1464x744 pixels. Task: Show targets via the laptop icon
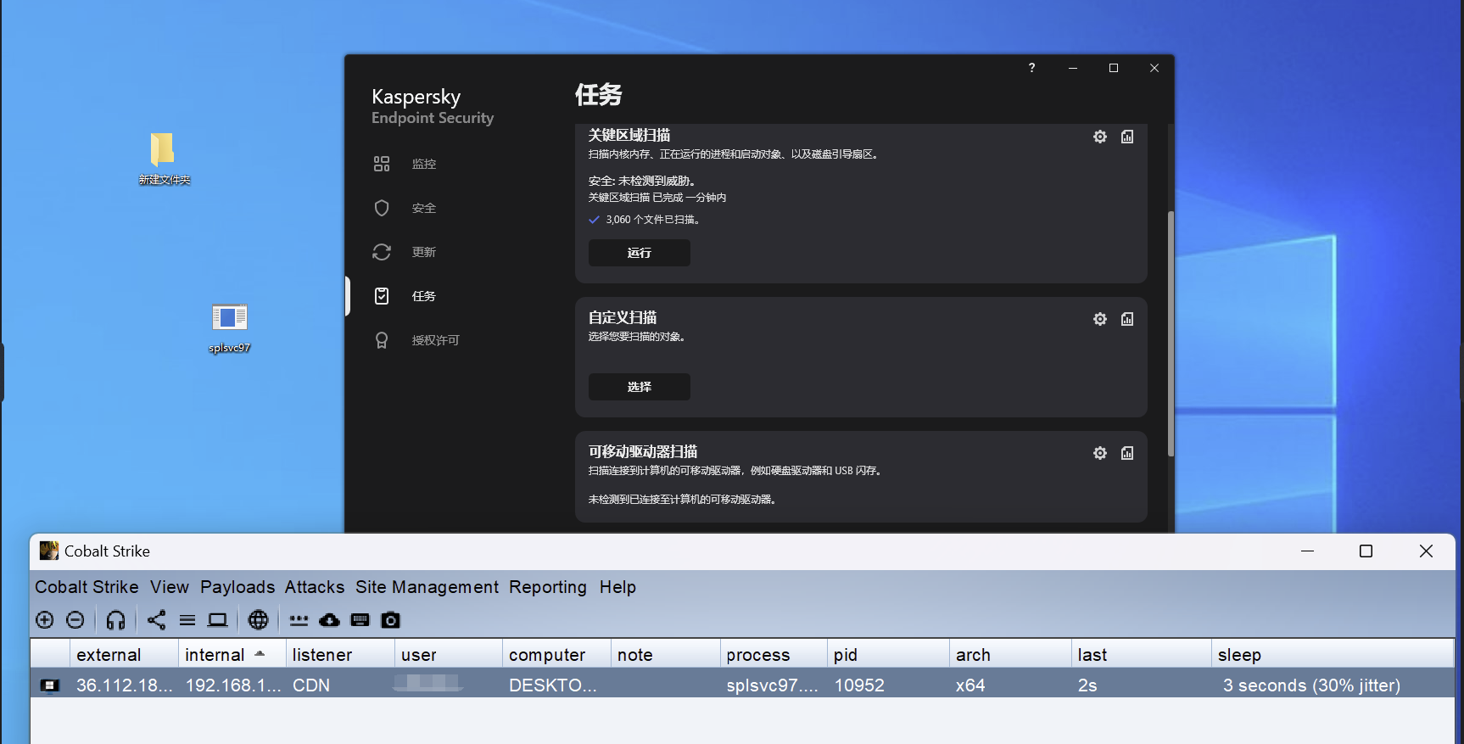218,620
